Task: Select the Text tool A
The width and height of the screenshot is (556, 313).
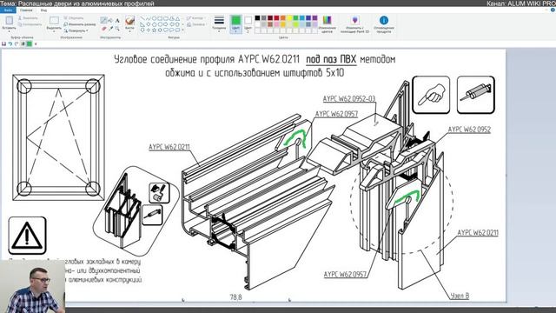Action: pos(117,20)
